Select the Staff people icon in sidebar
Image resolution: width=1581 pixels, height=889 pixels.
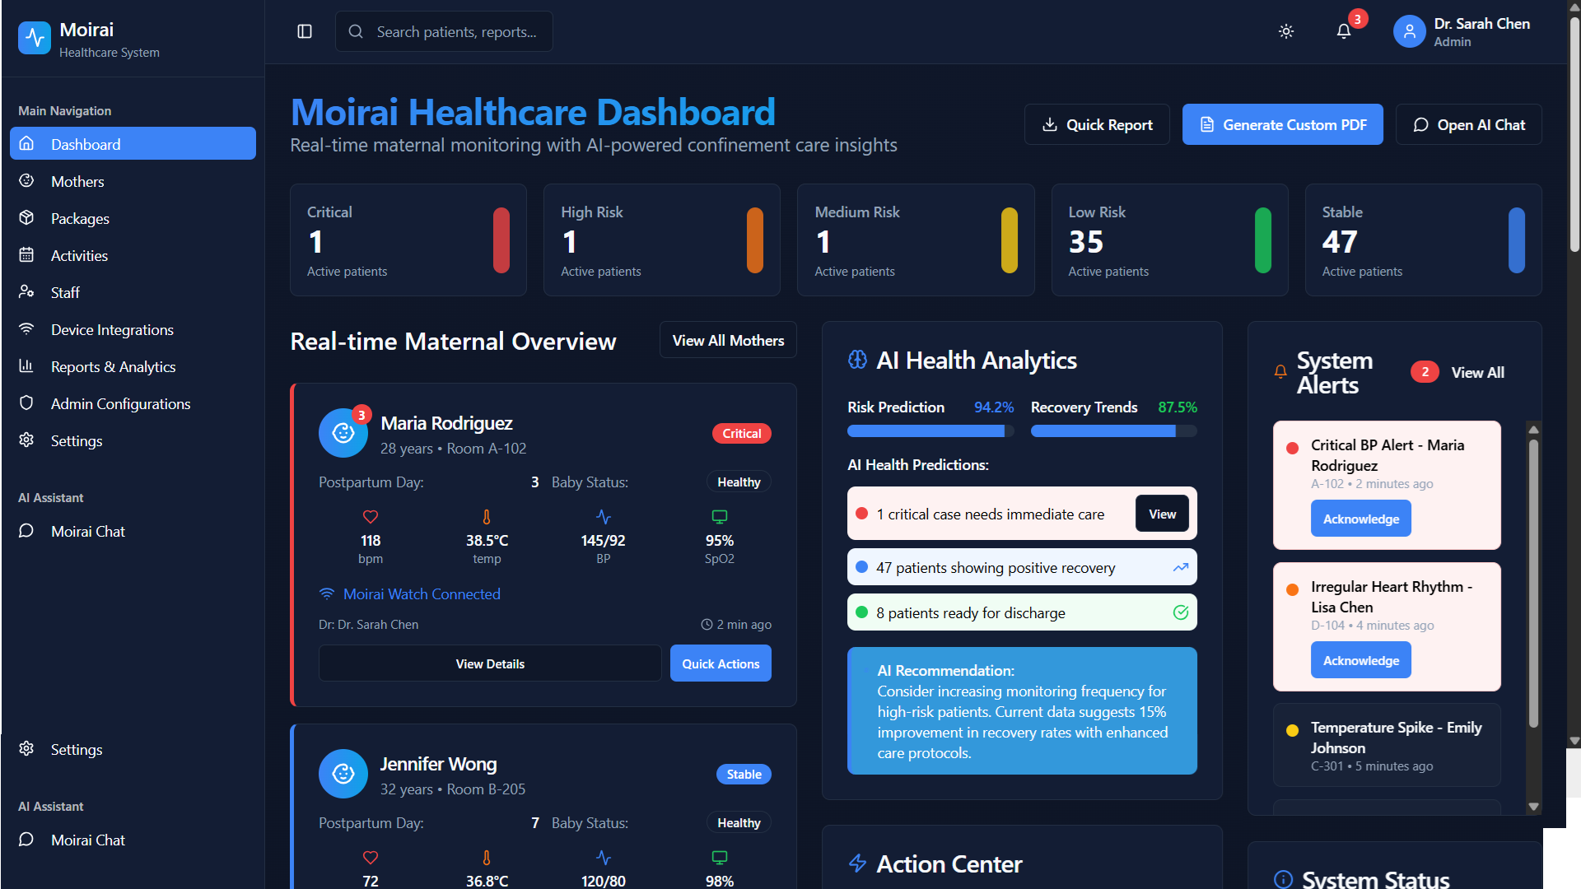click(27, 292)
